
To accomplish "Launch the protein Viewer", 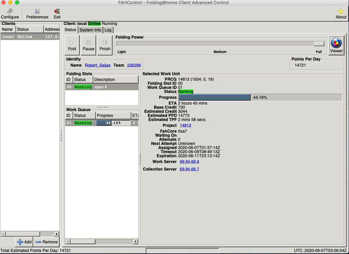I will 336,45.
